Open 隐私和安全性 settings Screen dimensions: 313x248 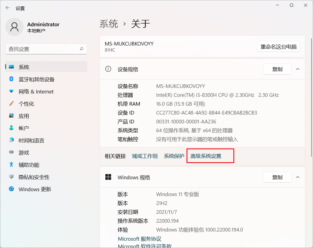click(x=46, y=177)
